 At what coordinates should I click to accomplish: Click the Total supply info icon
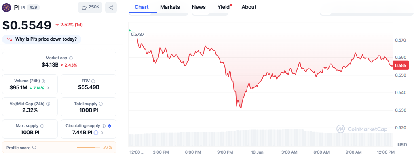[101, 104]
